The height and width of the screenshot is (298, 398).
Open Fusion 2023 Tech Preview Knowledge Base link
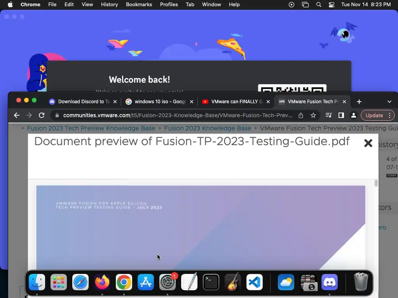(91, 128)
